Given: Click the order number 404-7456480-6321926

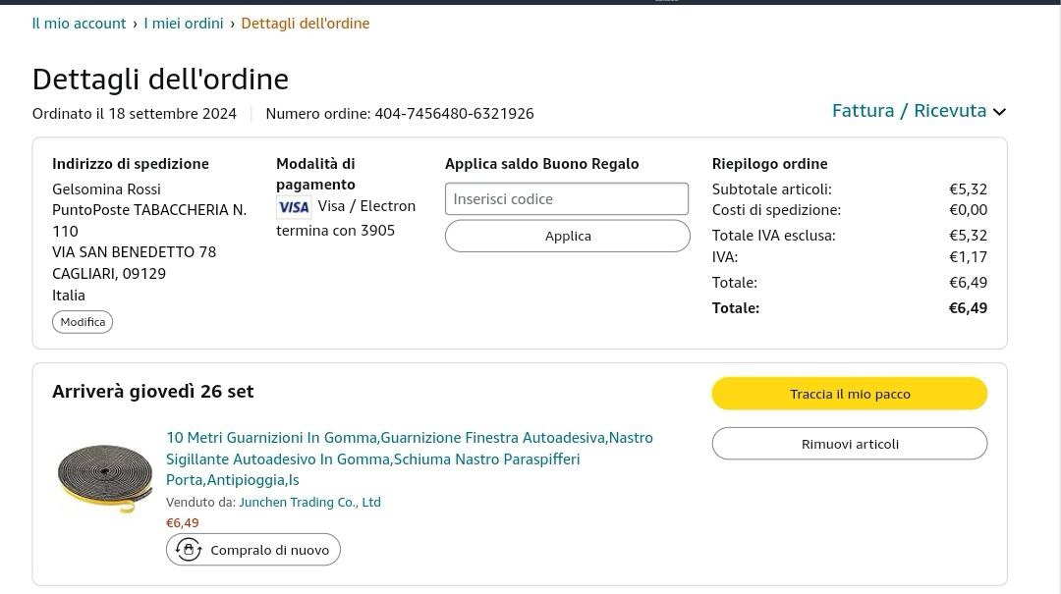Looking at the screenshot, I should [454, 113].
